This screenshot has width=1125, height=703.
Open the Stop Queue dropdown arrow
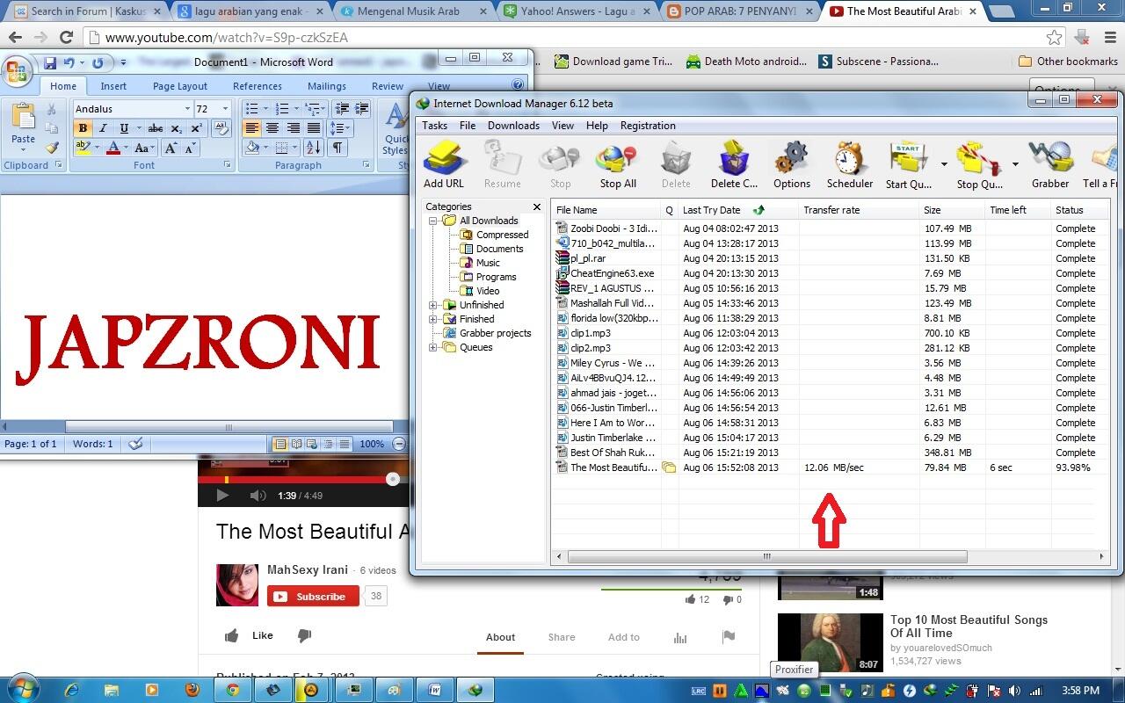point(1015,164)
